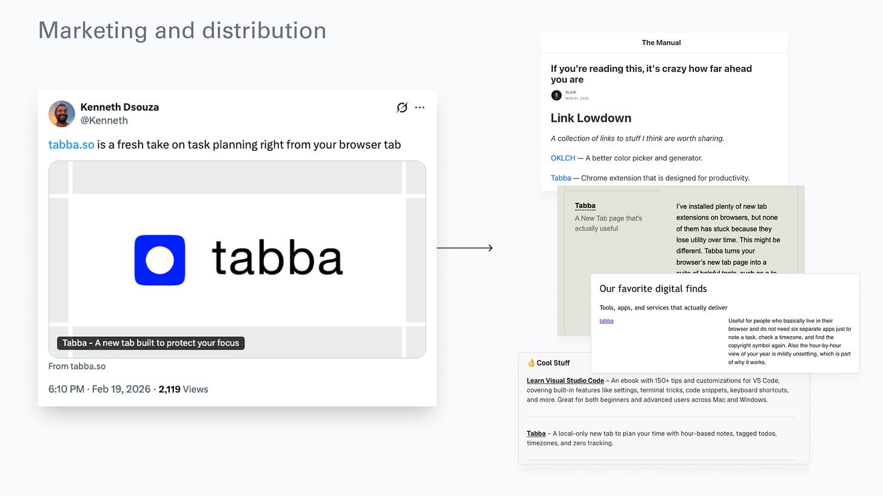Click the Tabba link preview card image
Viewport: 883px width, 496px height.
237,259
